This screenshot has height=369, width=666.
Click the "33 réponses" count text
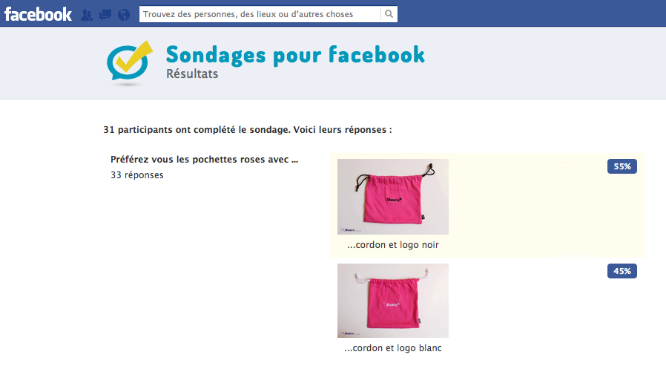point(136,175)
